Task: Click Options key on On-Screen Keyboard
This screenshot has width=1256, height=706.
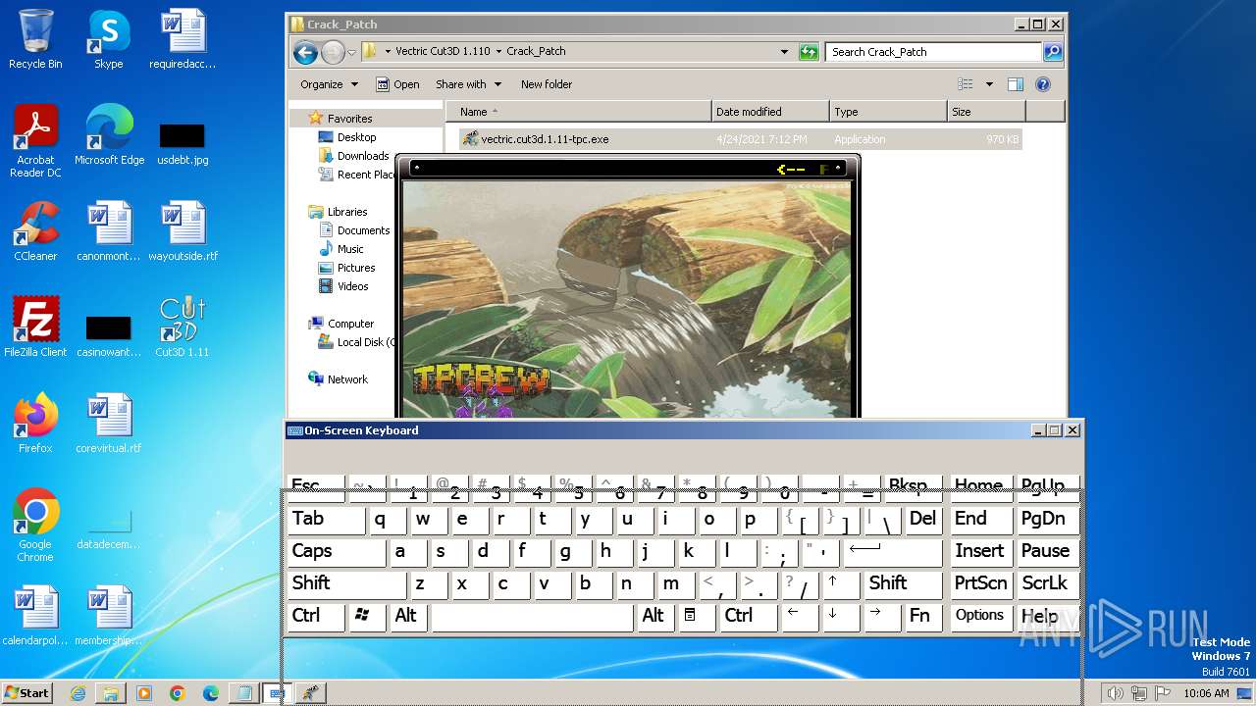Action: pos(979,617)
